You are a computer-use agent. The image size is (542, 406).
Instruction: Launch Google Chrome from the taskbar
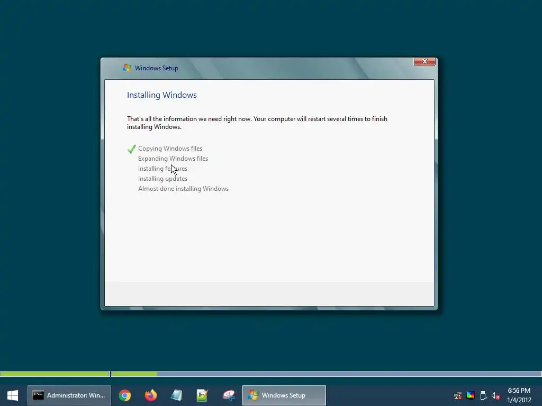[125, 395]
